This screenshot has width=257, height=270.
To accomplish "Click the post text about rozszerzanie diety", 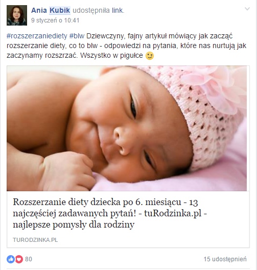I will 126,46.
